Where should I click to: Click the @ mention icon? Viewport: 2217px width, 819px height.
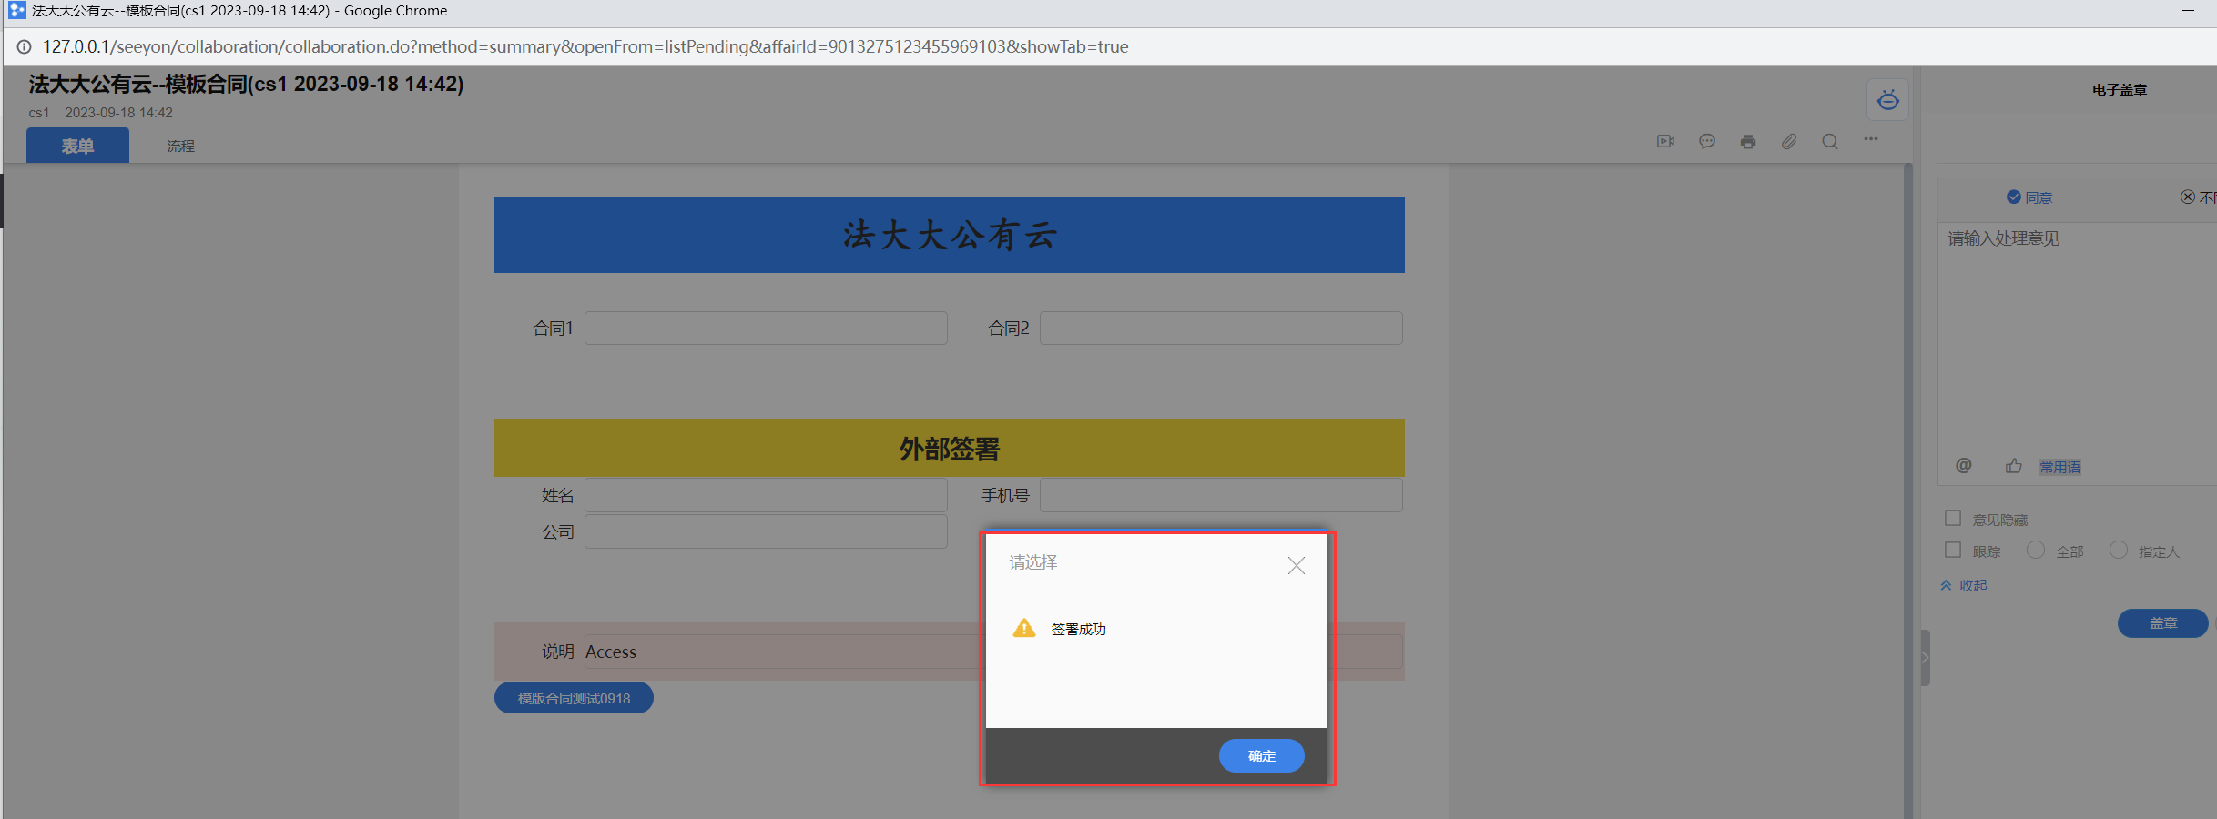click(x=1964, y=466)
